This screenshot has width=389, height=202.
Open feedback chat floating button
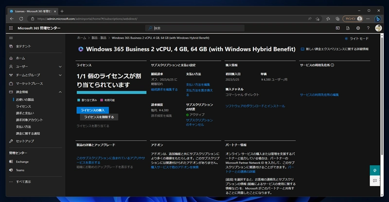click(374, 181)
